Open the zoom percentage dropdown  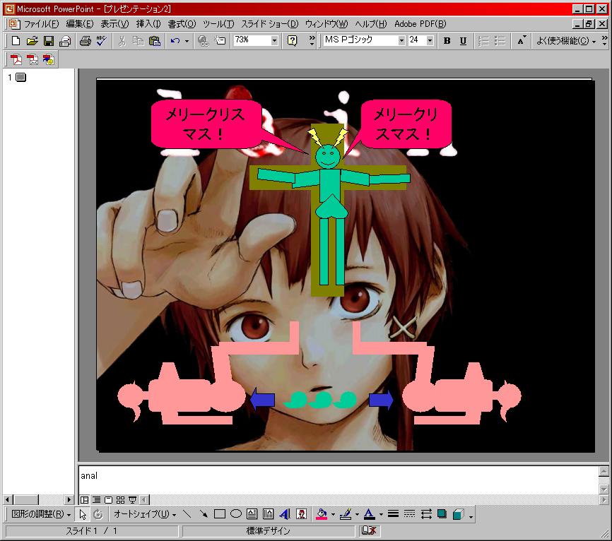274,41
